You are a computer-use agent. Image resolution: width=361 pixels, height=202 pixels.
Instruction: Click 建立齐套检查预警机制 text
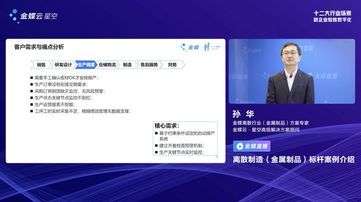coord(182,145)
